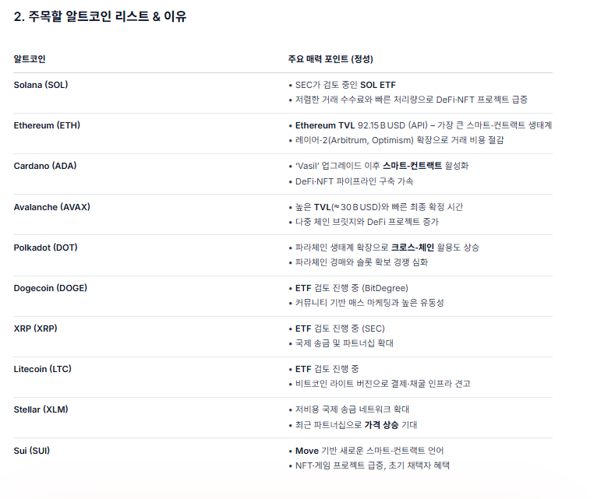The height and width of the screenshot is (499, 608).
Task: Select the Solana (SOL) row label
Action: (46, 85)
